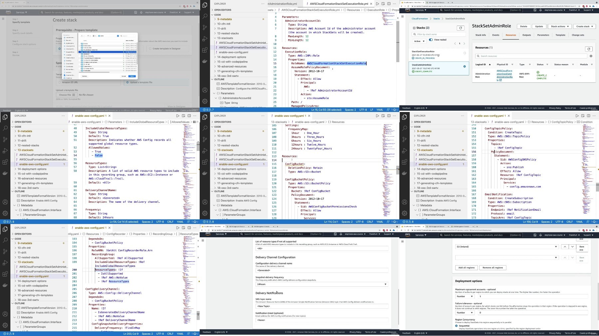Open the resources table settings gear

point(591,56)
